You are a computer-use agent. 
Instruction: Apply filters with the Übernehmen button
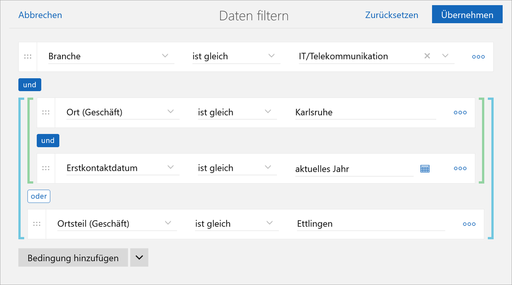coord(467,14)
